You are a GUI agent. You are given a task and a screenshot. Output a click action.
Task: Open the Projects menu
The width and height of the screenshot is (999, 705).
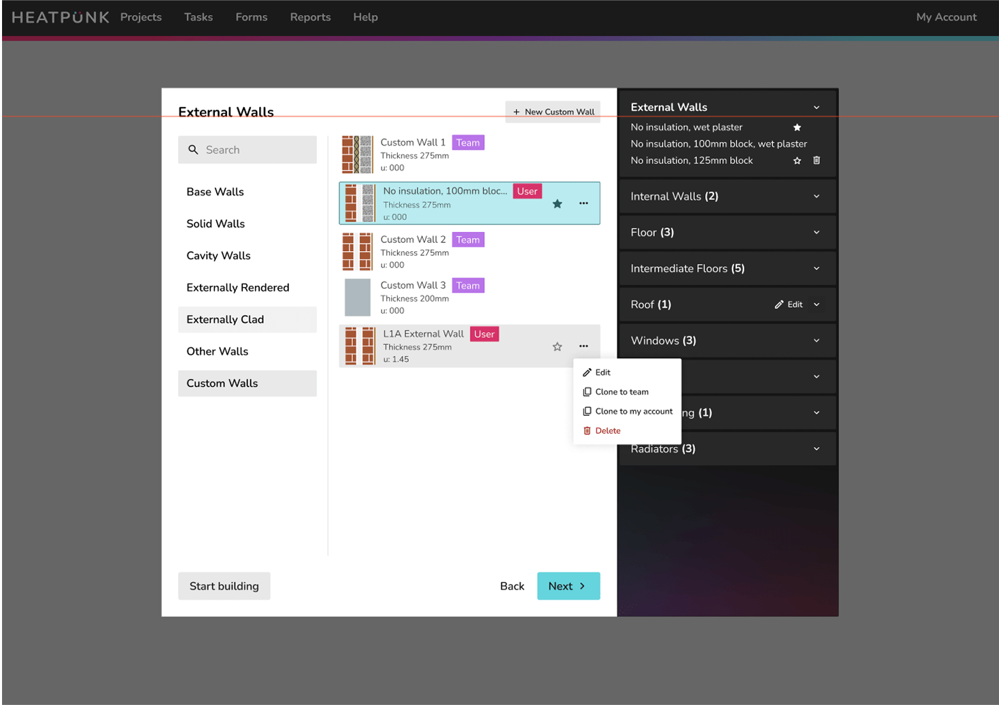141,17
